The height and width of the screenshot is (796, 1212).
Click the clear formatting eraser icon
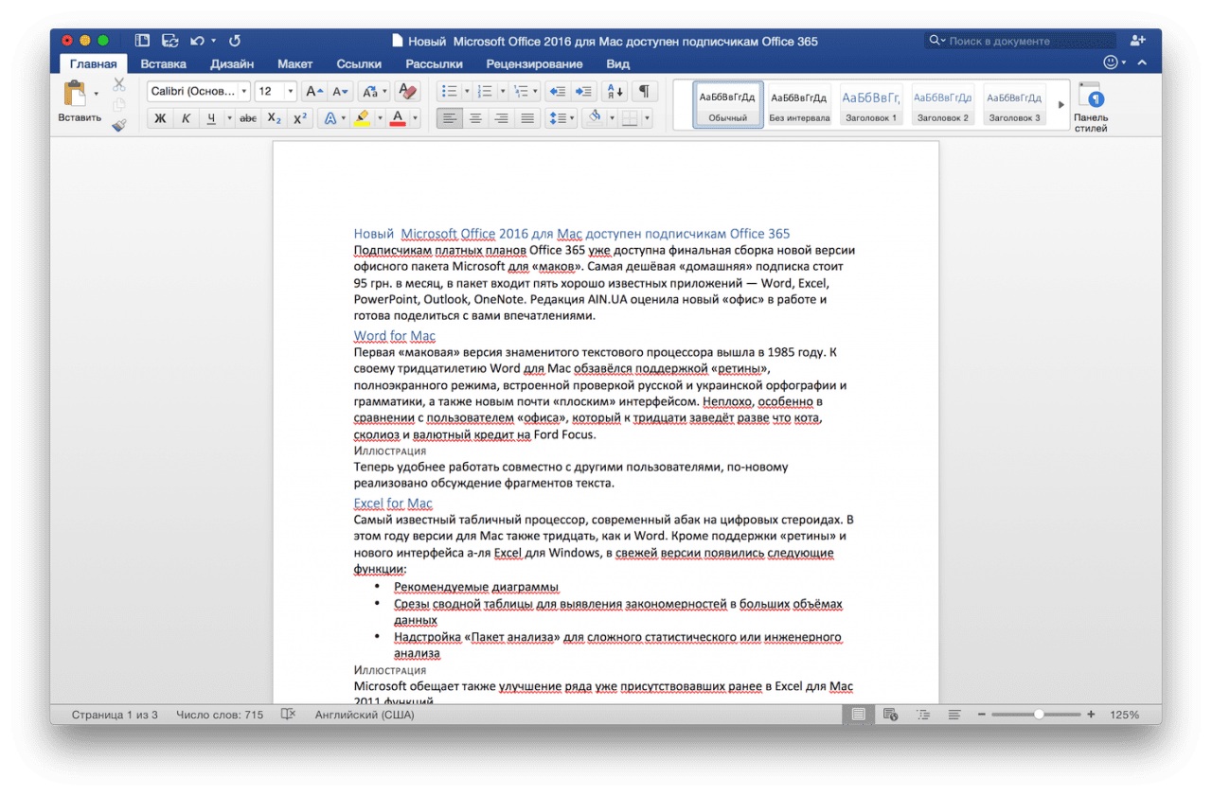click(x=408, y=92)
